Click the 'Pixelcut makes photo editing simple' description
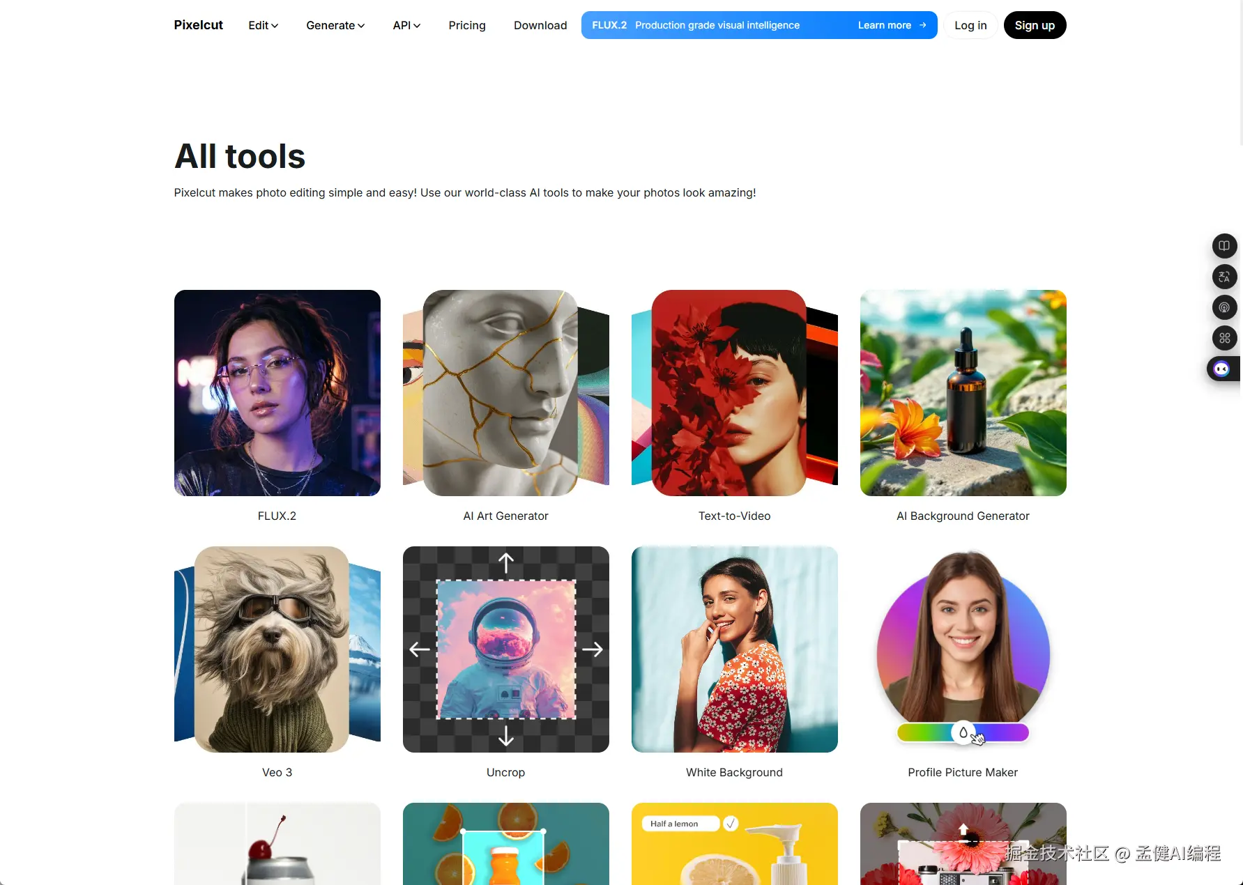This screenshot has width=1243, height=885. (465, 192)
